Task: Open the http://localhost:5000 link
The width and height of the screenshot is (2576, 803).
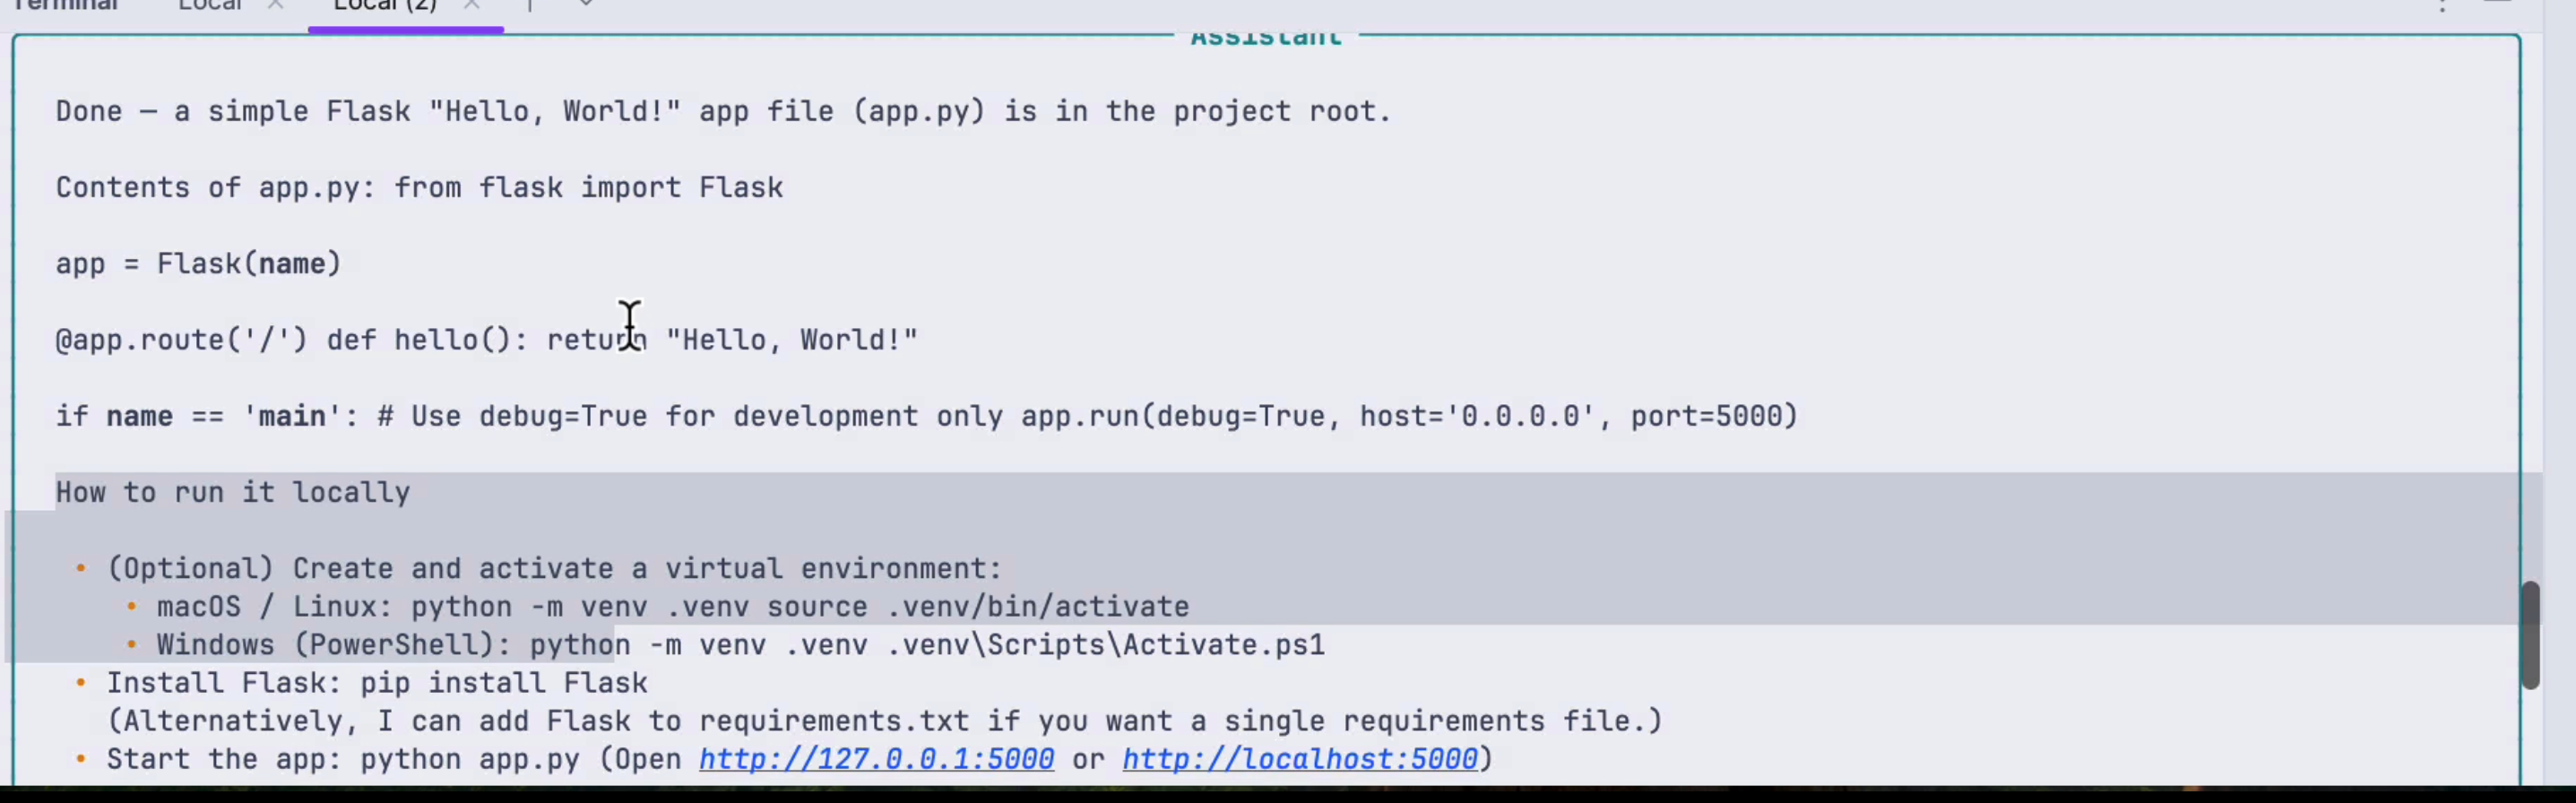Action: (1300, 759)
